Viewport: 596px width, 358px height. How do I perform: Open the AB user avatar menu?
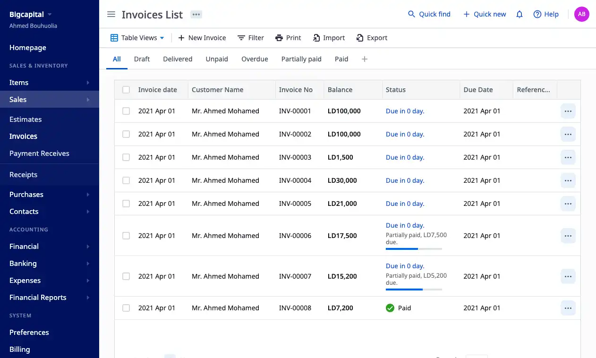click(x=581, y=14)
